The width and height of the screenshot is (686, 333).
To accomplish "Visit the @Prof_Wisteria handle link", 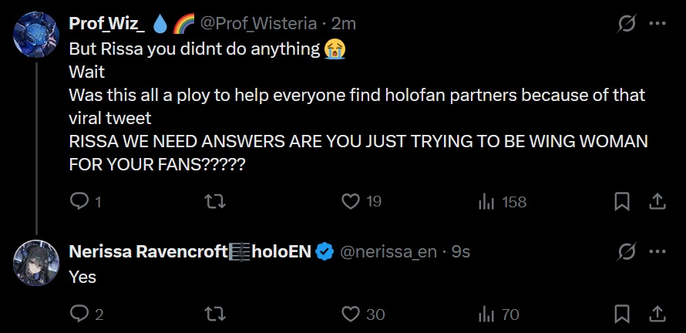I will tap(258, 23).
